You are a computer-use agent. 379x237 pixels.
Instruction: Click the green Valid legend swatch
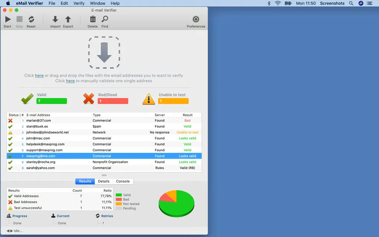tap(119, 195)
